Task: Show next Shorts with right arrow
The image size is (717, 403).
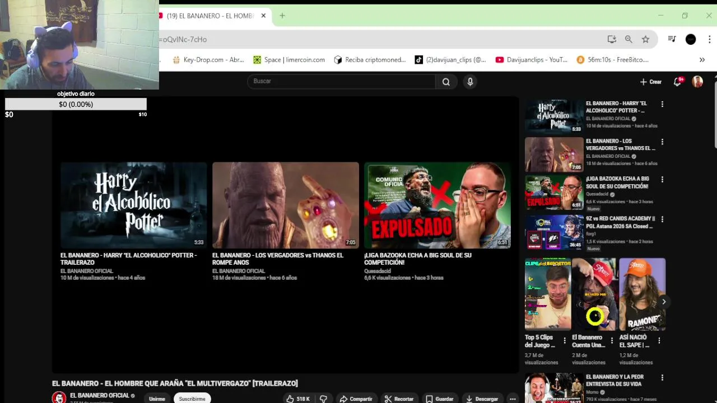Action: click(x=664, y=302)
